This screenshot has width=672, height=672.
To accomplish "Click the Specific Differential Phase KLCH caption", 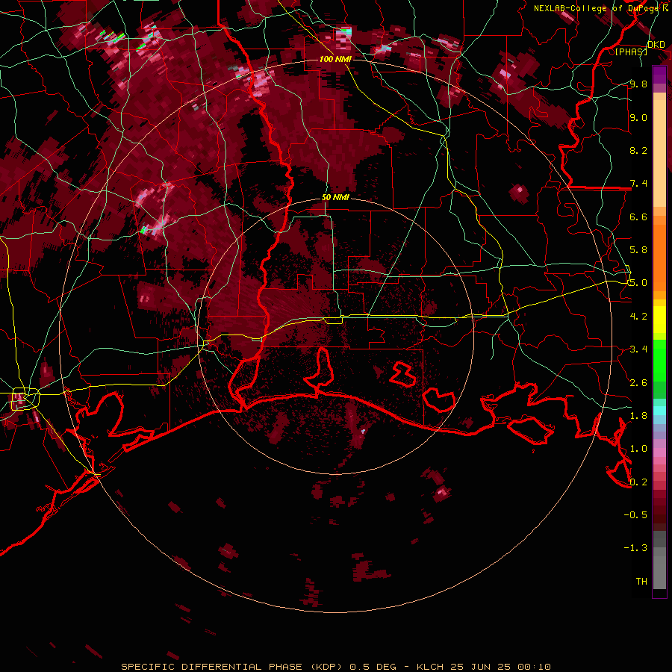I will [335, 667].
